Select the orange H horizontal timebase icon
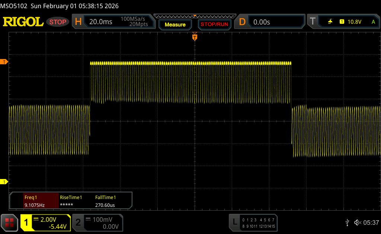The width and height of the screenshot is (381, 234). pyautogui.click(x=78, y=22)
